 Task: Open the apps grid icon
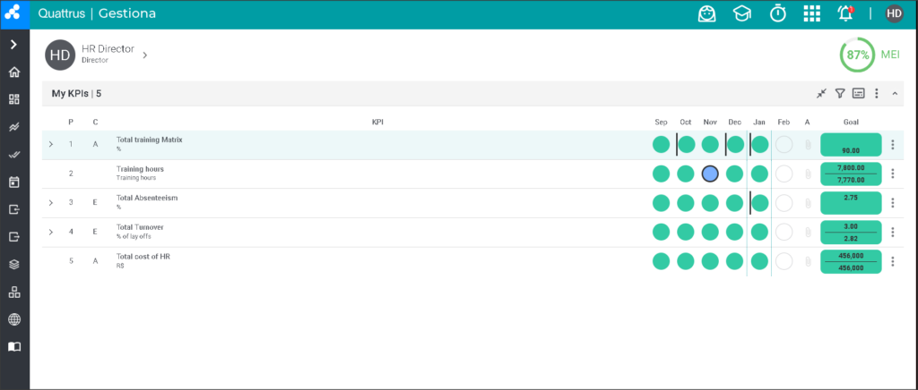pos(811,13)
